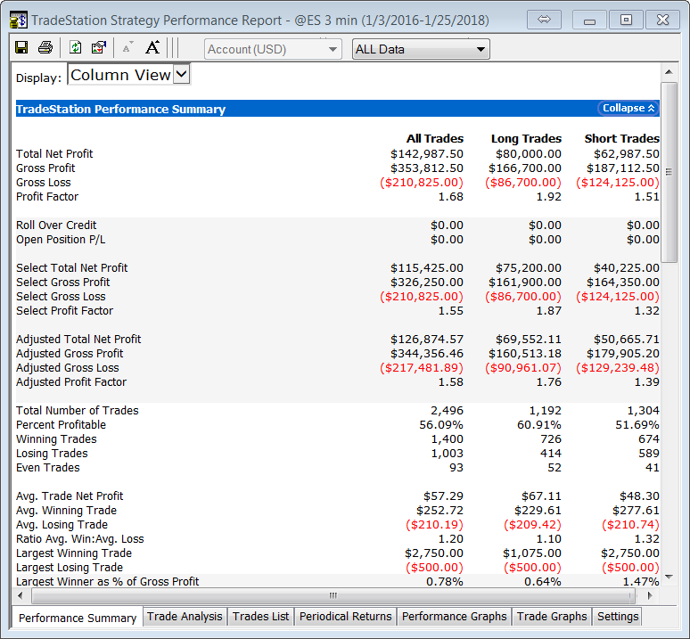This screenshot has width=690, height=639.
Task: Open the Trades List tab
Action: point(261,616)
